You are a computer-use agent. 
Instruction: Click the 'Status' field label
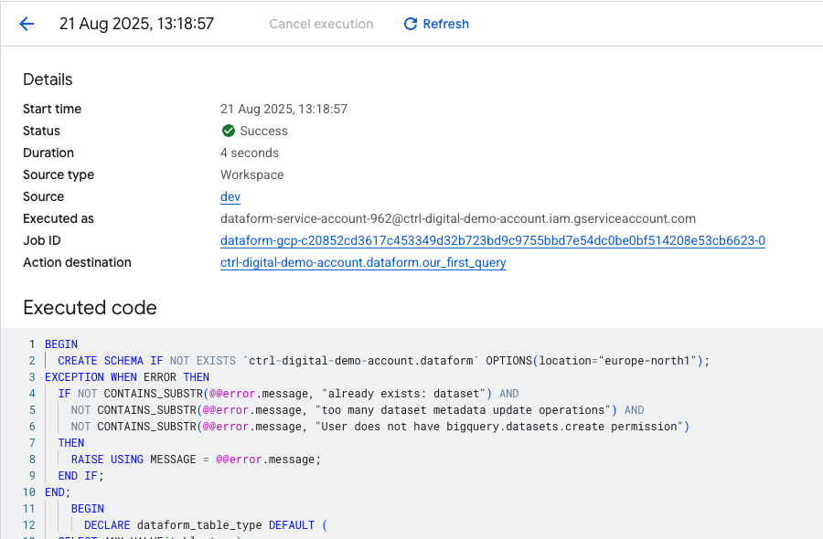pos(41,131)
